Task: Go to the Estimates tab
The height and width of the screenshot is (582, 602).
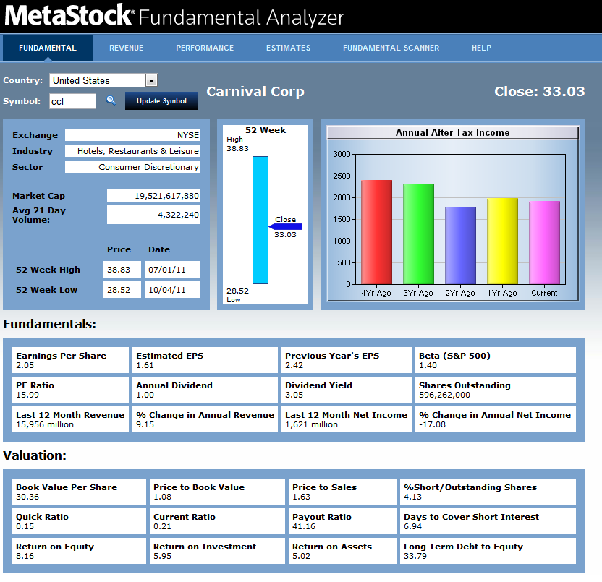Action: (x=288, y=48)
